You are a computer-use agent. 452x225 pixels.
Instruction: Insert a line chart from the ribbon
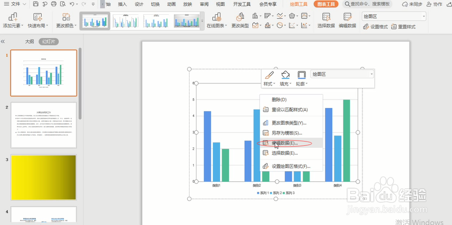[x=280, y=16]
